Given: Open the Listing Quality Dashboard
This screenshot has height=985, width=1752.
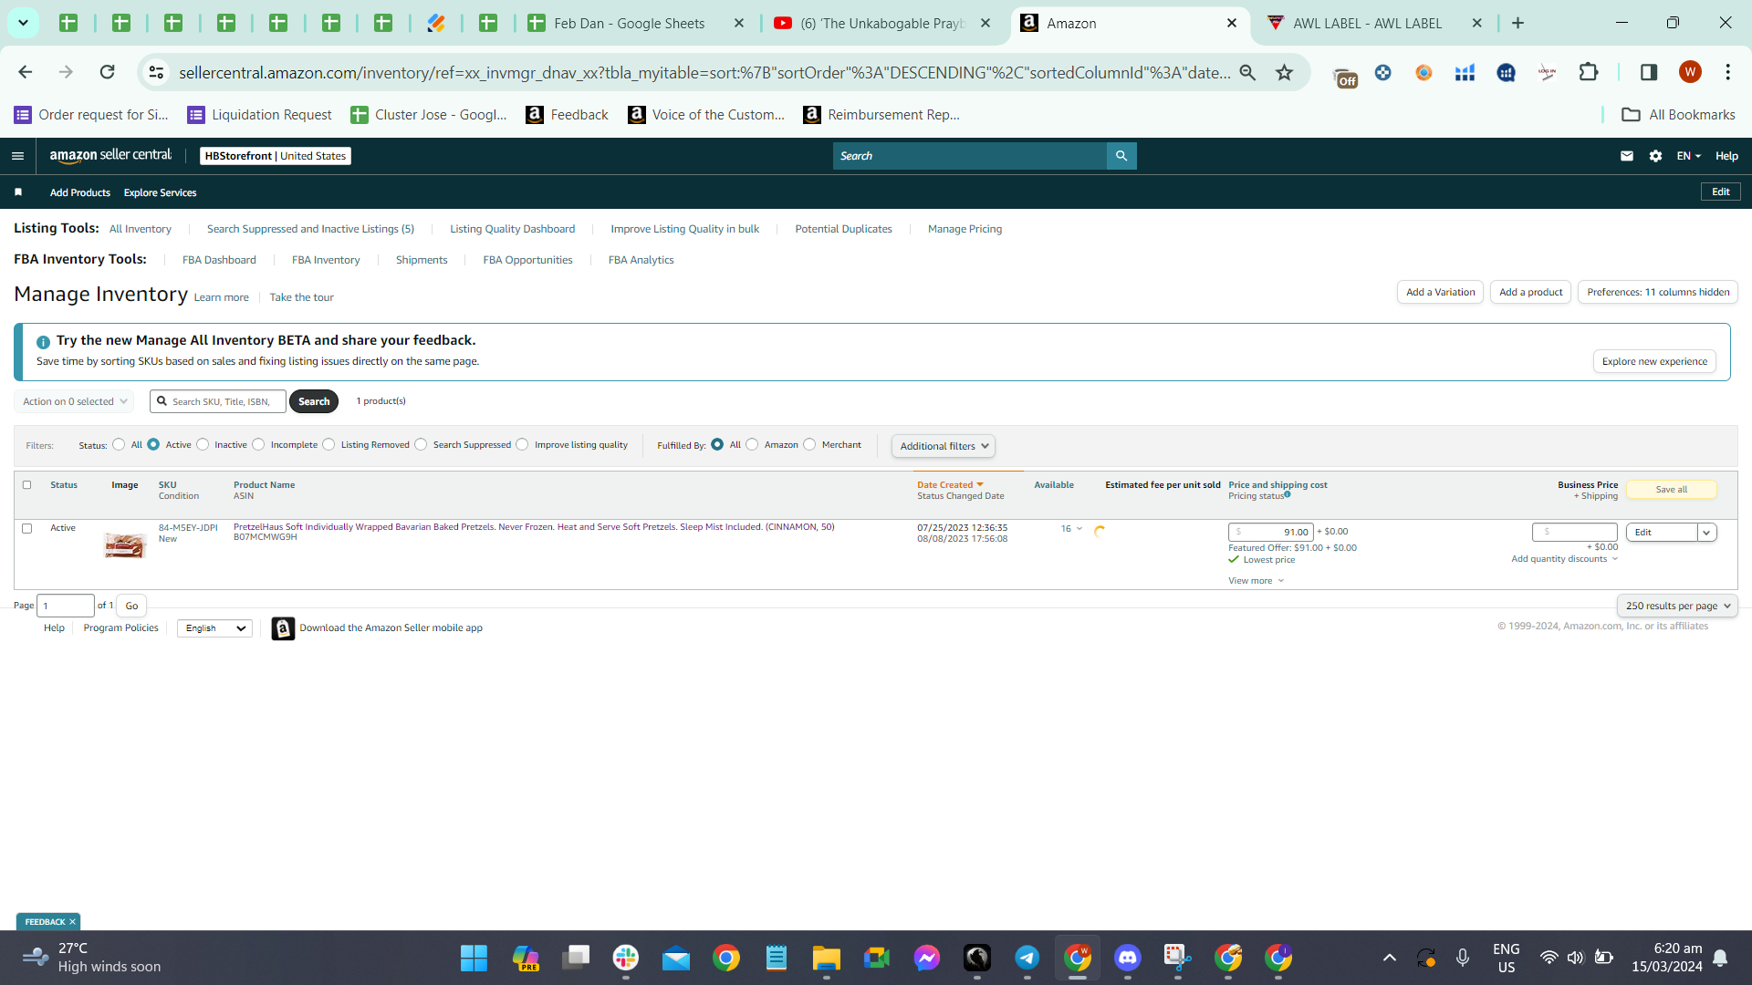Looking at the screenshot, I should 512,229.
